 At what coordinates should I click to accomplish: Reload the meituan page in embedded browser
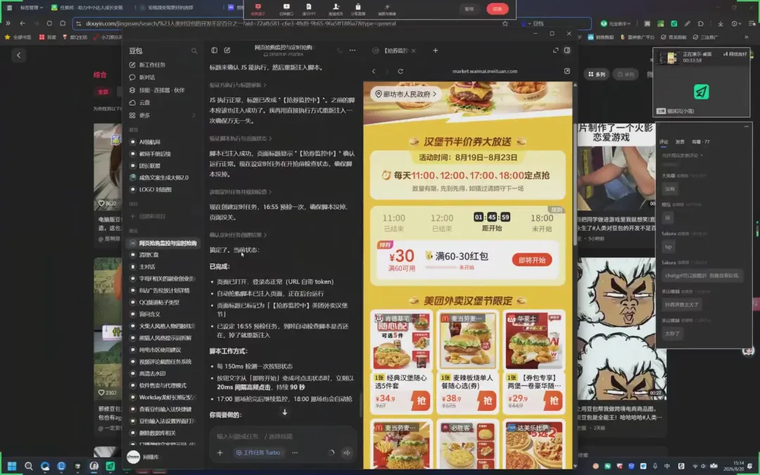(400, 71)
